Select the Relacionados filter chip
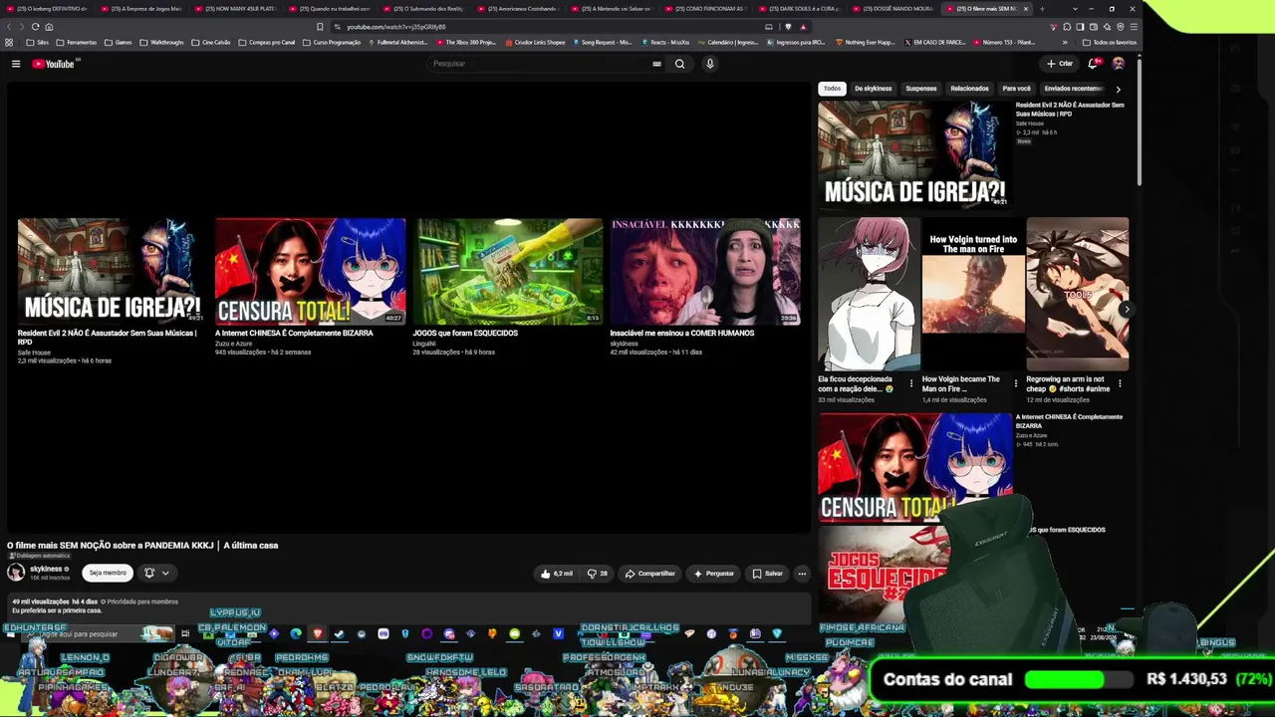This screenshot has width=1275, height=717. click(969, 89)
